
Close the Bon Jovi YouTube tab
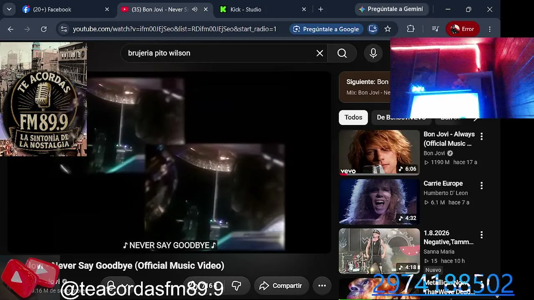(206, 9)
